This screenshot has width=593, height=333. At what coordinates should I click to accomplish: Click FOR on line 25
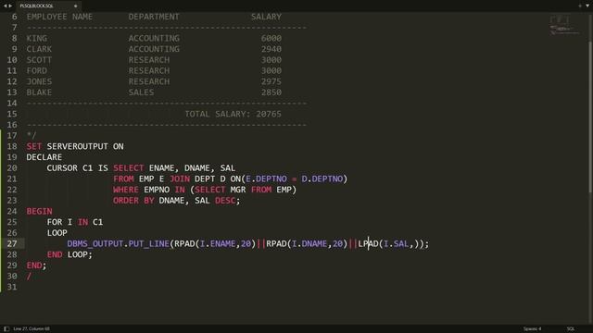click(x=55, y=222)
